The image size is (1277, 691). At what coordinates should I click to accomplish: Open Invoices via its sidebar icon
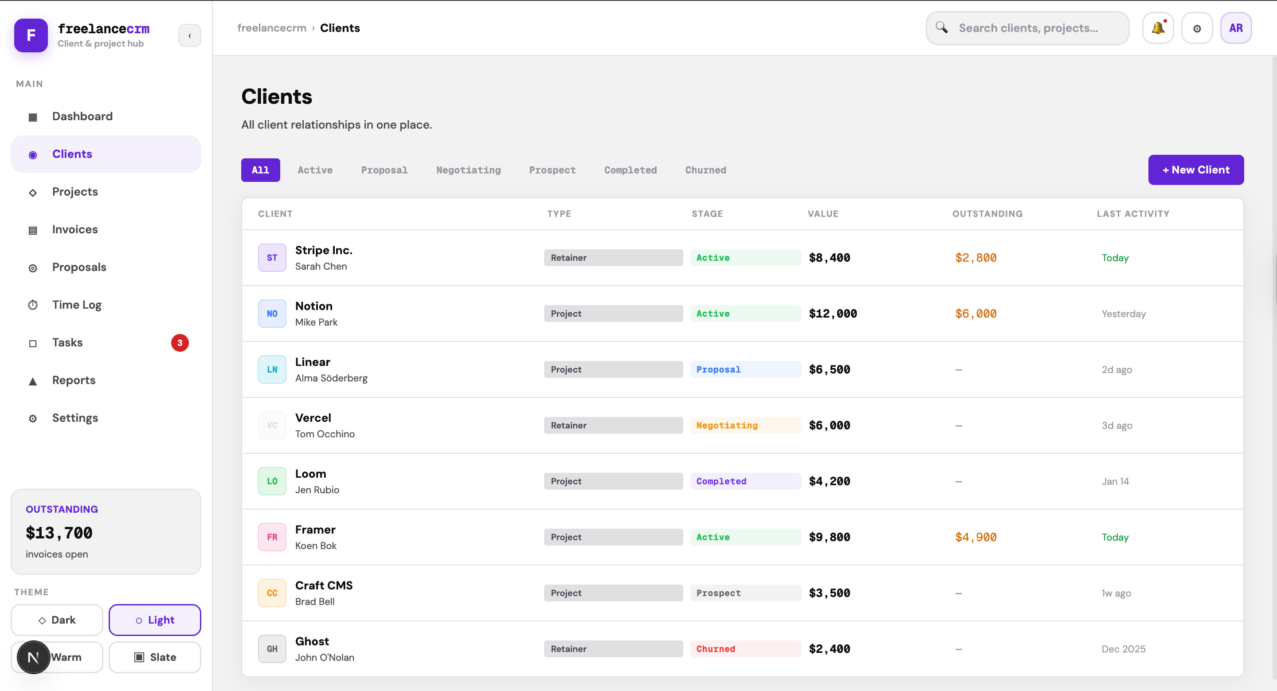(x=33, y=229)
